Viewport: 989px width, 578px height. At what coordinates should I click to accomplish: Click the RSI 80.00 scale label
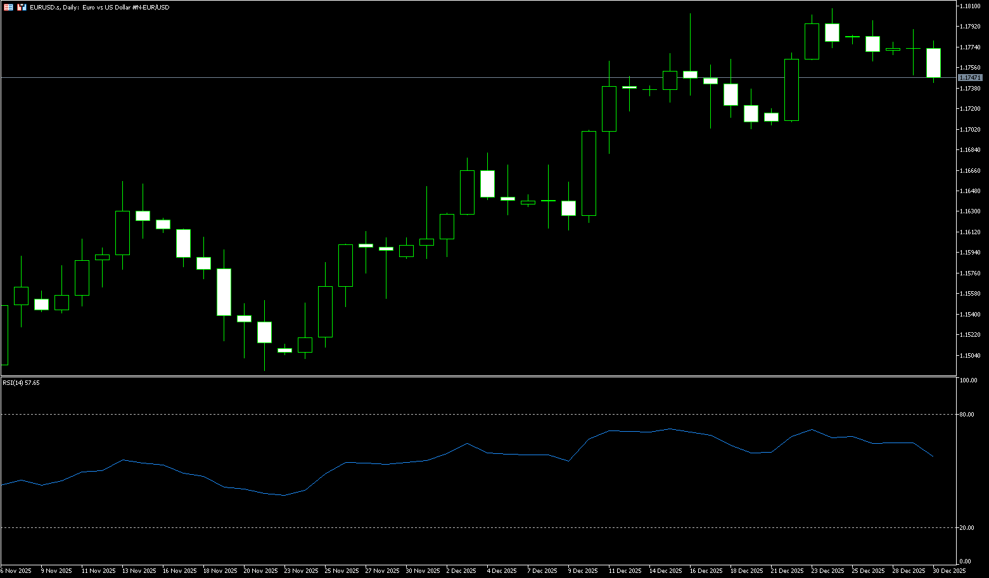click(x=967, y=415)
